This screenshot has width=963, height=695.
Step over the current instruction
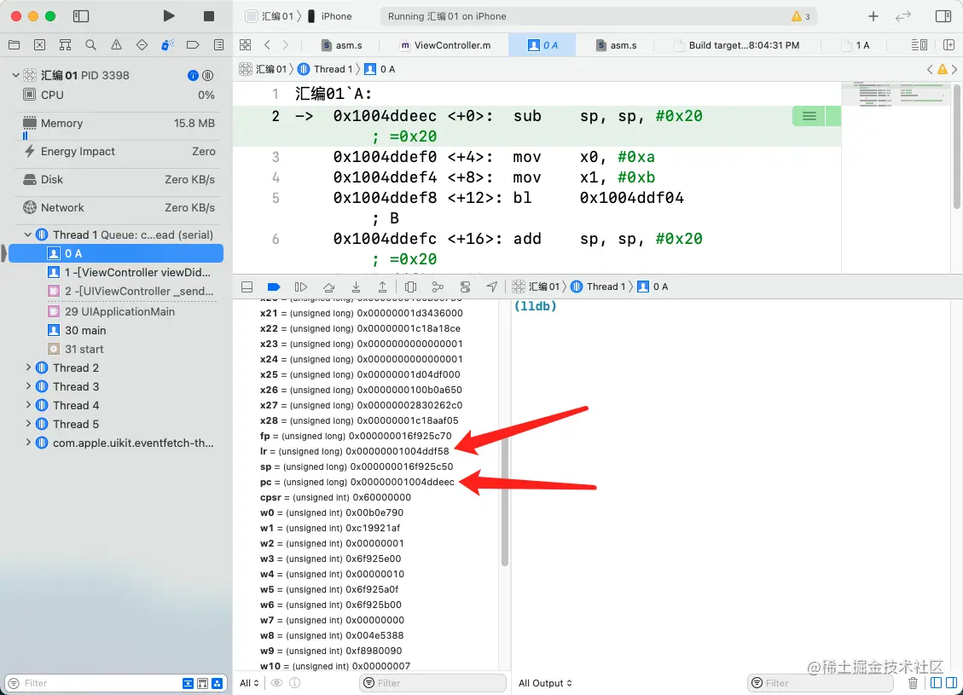[x=329, y=287]
